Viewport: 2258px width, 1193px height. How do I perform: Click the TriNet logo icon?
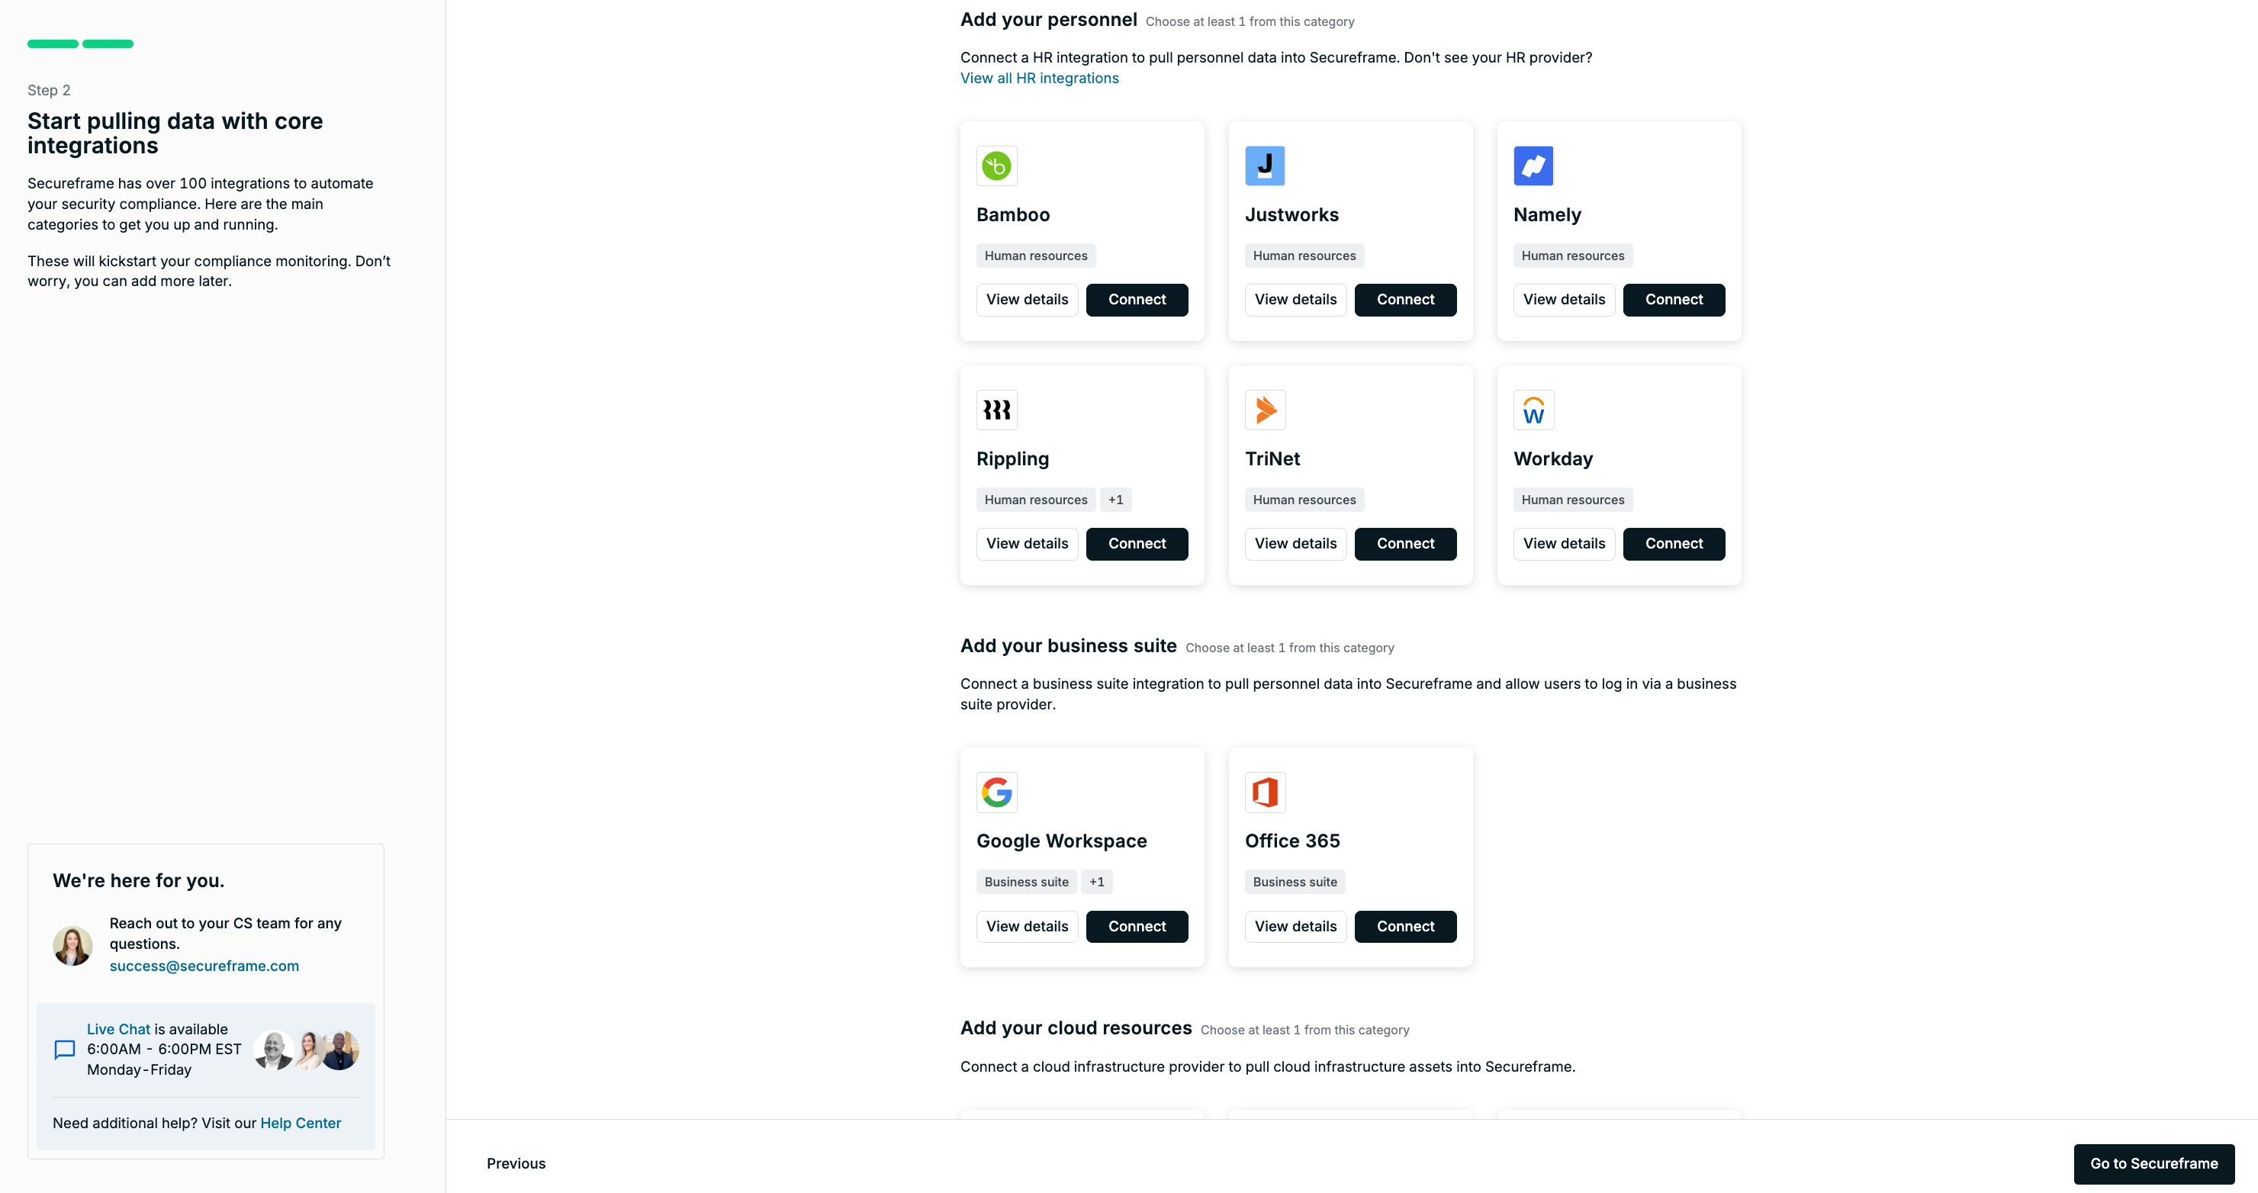(1265, 410)
